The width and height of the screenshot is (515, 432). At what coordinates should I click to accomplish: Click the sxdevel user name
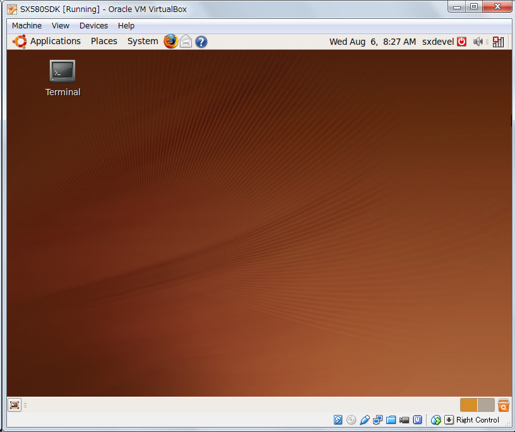pos(438,42)
